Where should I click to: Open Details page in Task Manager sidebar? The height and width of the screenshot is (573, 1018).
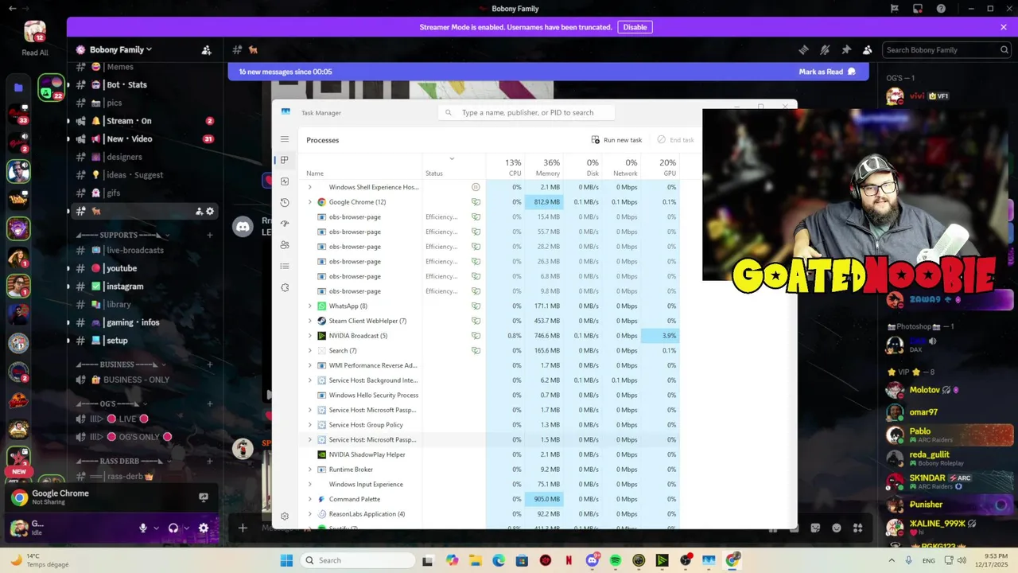coord(285,266)
